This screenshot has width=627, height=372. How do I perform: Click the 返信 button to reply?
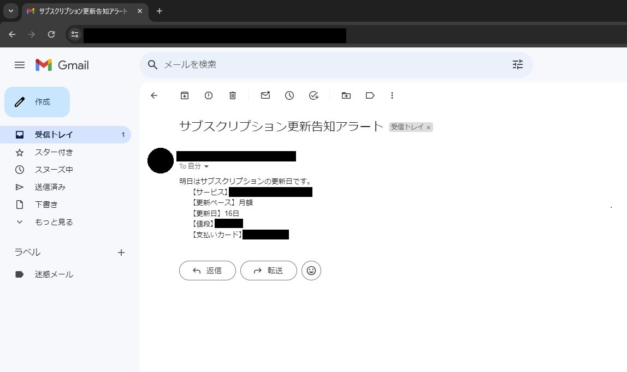(x=207, y=271)
